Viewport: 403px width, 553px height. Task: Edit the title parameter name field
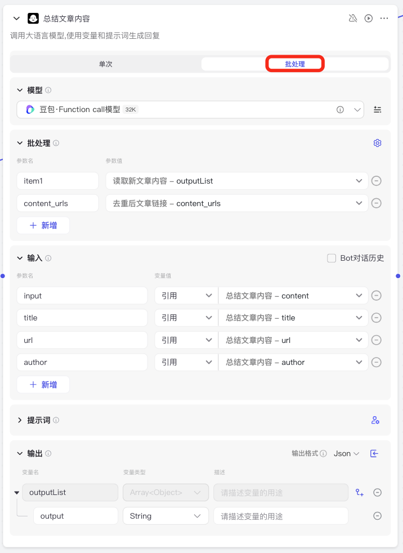click(82, 318)
